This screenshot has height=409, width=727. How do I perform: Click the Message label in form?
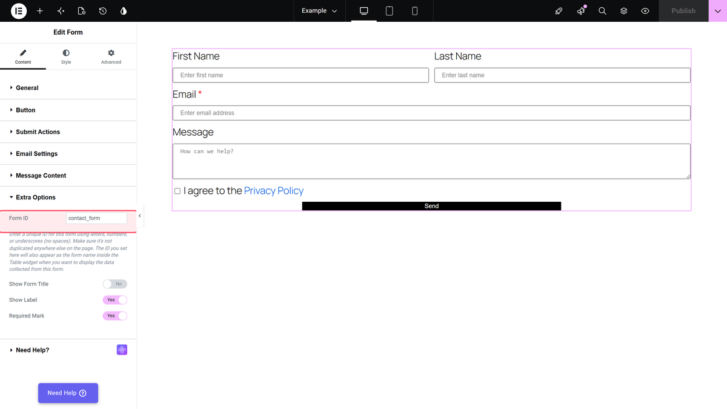(x=193, y=132)
